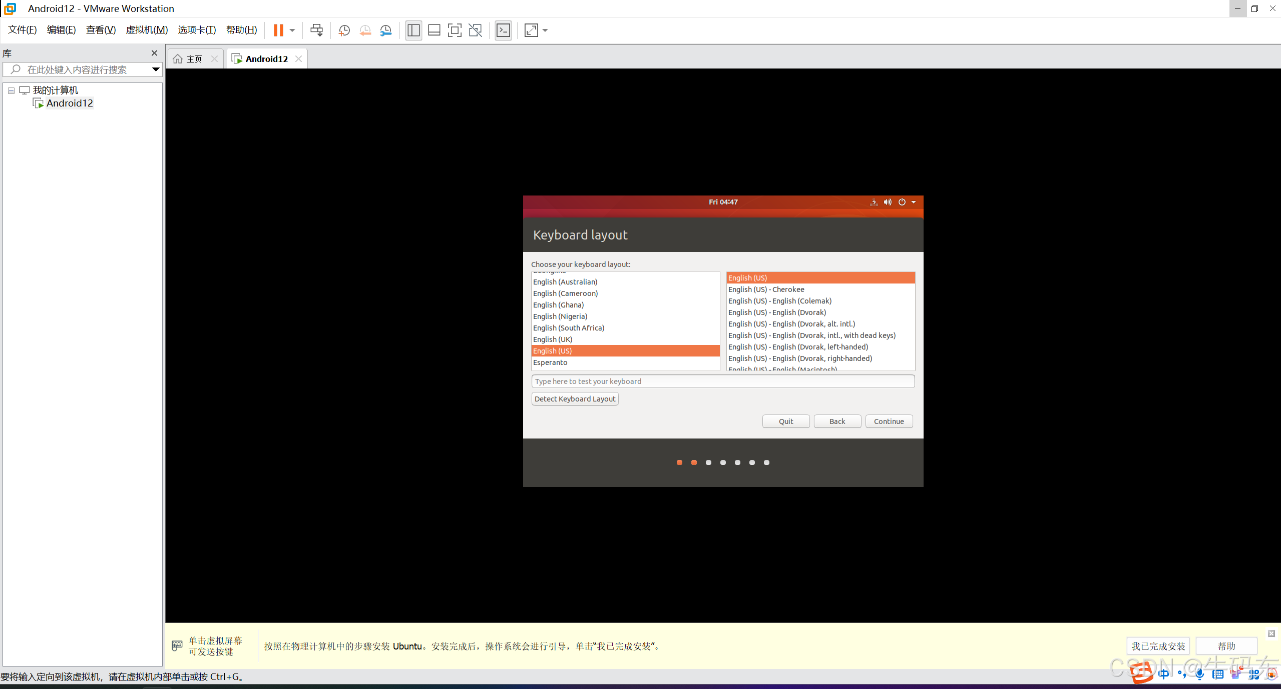Image resolution: width=1281 pixels, height=689 pixels.
Task: Expand the library search filter dropdown
Action: [x=156, y=69]
